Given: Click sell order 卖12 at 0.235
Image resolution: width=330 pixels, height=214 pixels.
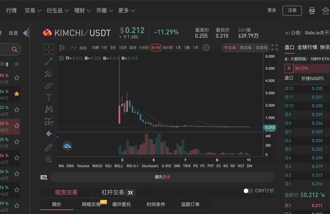Looking at the screenshot, I should pos(307,89).
